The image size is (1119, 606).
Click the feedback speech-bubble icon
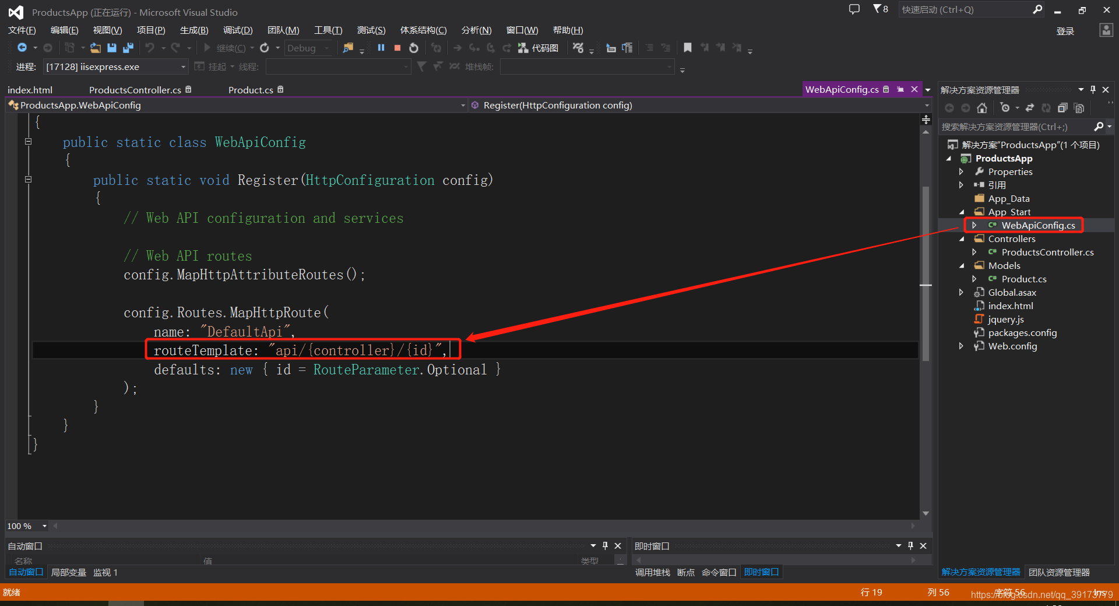[x=854, y=9]
